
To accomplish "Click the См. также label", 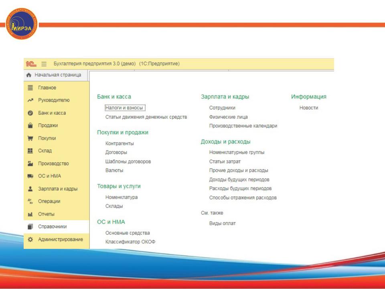I will point(212,213).
